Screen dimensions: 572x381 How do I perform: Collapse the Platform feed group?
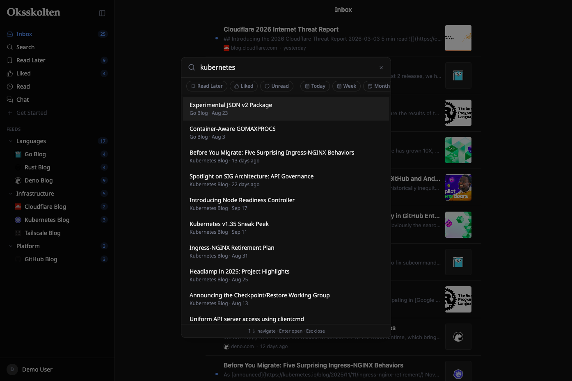point(11,246)
